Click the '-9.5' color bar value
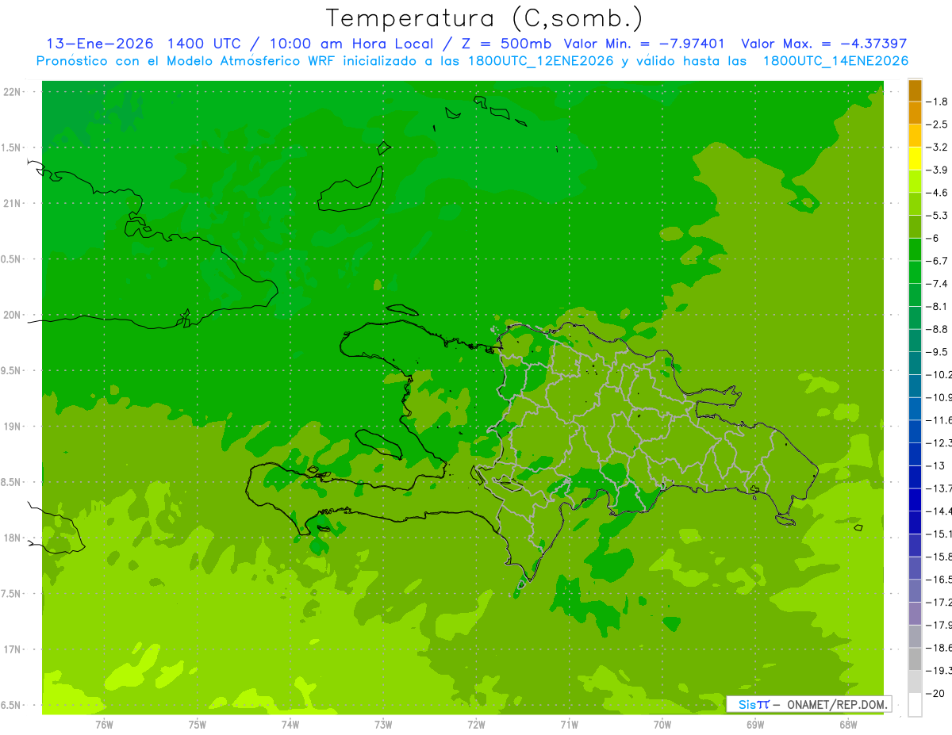This screenshot has height=735, width=952. tap(937, 352)
